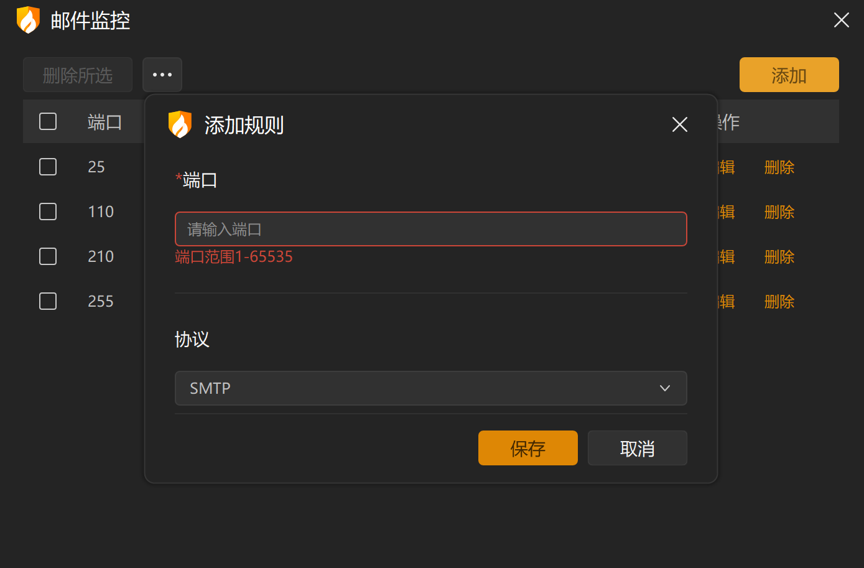
Task: Open the SMTP protocol dropdown
Action: tap(430, 388)
